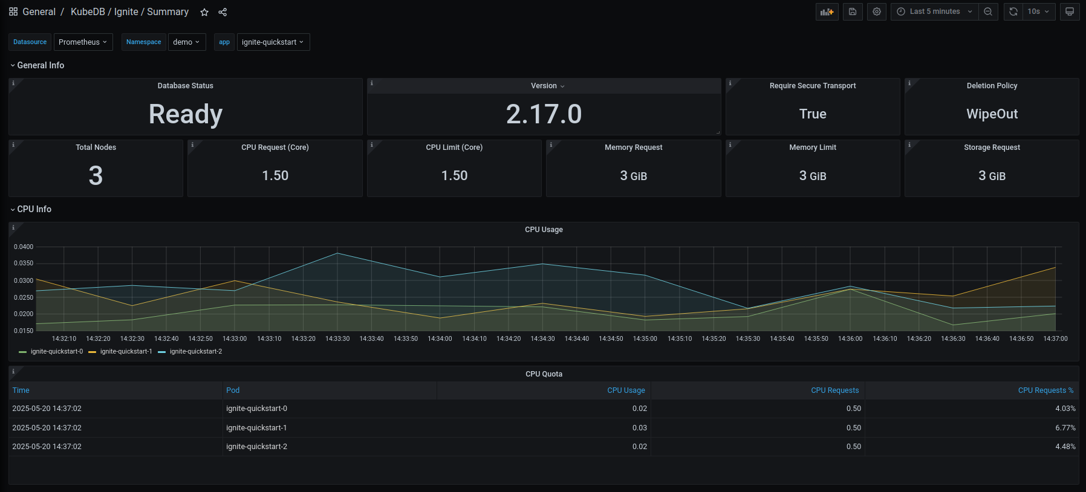1086x492 pixels.
Task: Open the Last 5 minutes time picker
Action: (934, 11)
